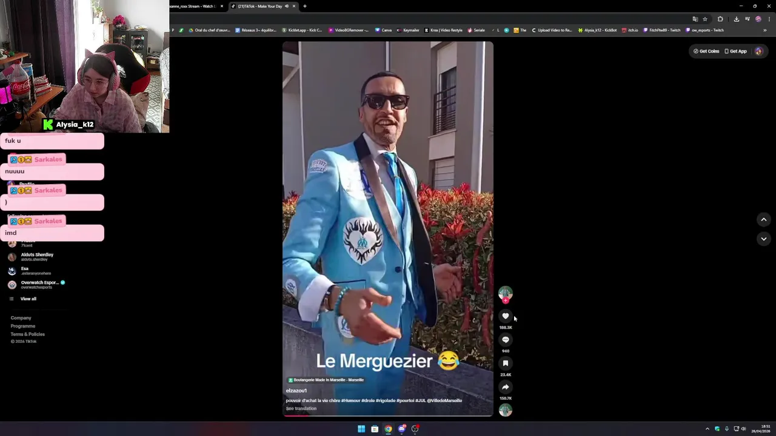Screen dimensions: 776x436
Task: Open Réseaux 3 bookmark
Action: click(256, 30)
